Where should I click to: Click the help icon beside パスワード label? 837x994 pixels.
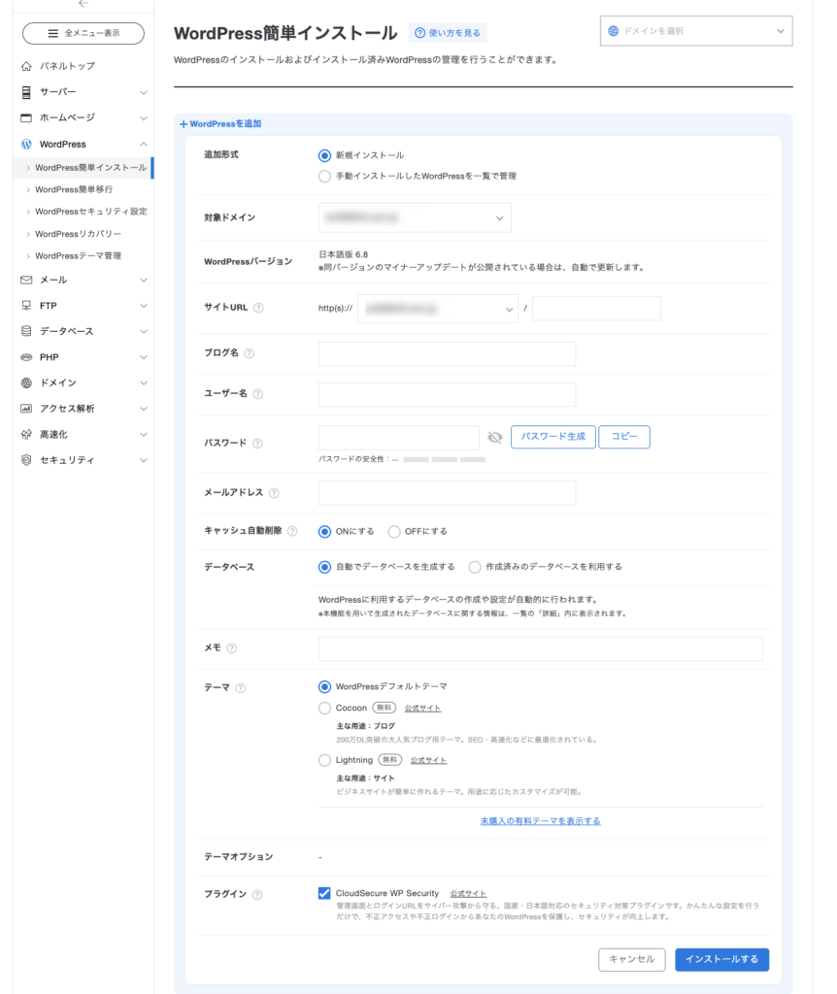[x=257, y=444]
